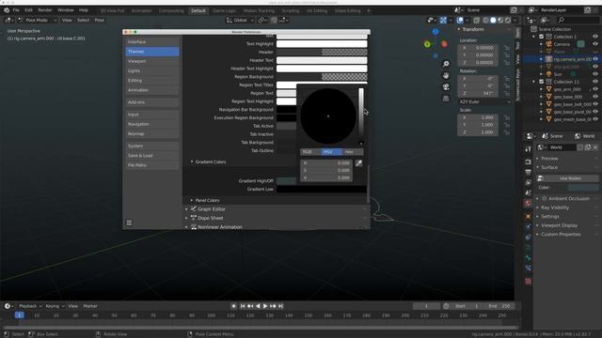
Task: Toggle camera view icon in viewport
Action: (x=446, y=87)
